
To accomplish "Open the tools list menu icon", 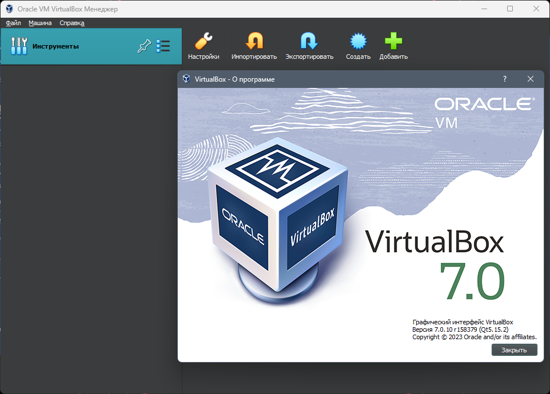I will (163, 46).
